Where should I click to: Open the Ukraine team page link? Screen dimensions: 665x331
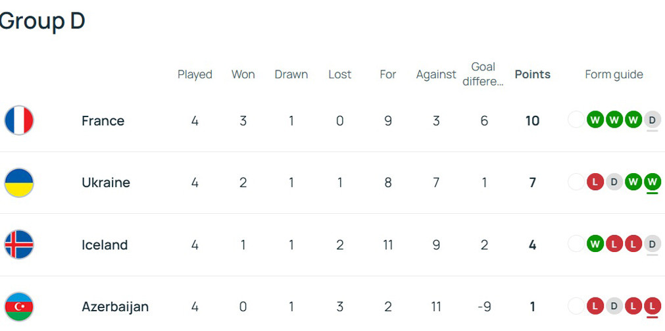[x=105, y=182]
